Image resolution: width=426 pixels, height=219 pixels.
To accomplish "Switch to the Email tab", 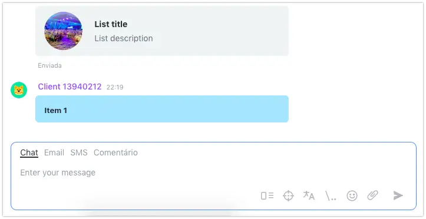I will tap(54, 152).
